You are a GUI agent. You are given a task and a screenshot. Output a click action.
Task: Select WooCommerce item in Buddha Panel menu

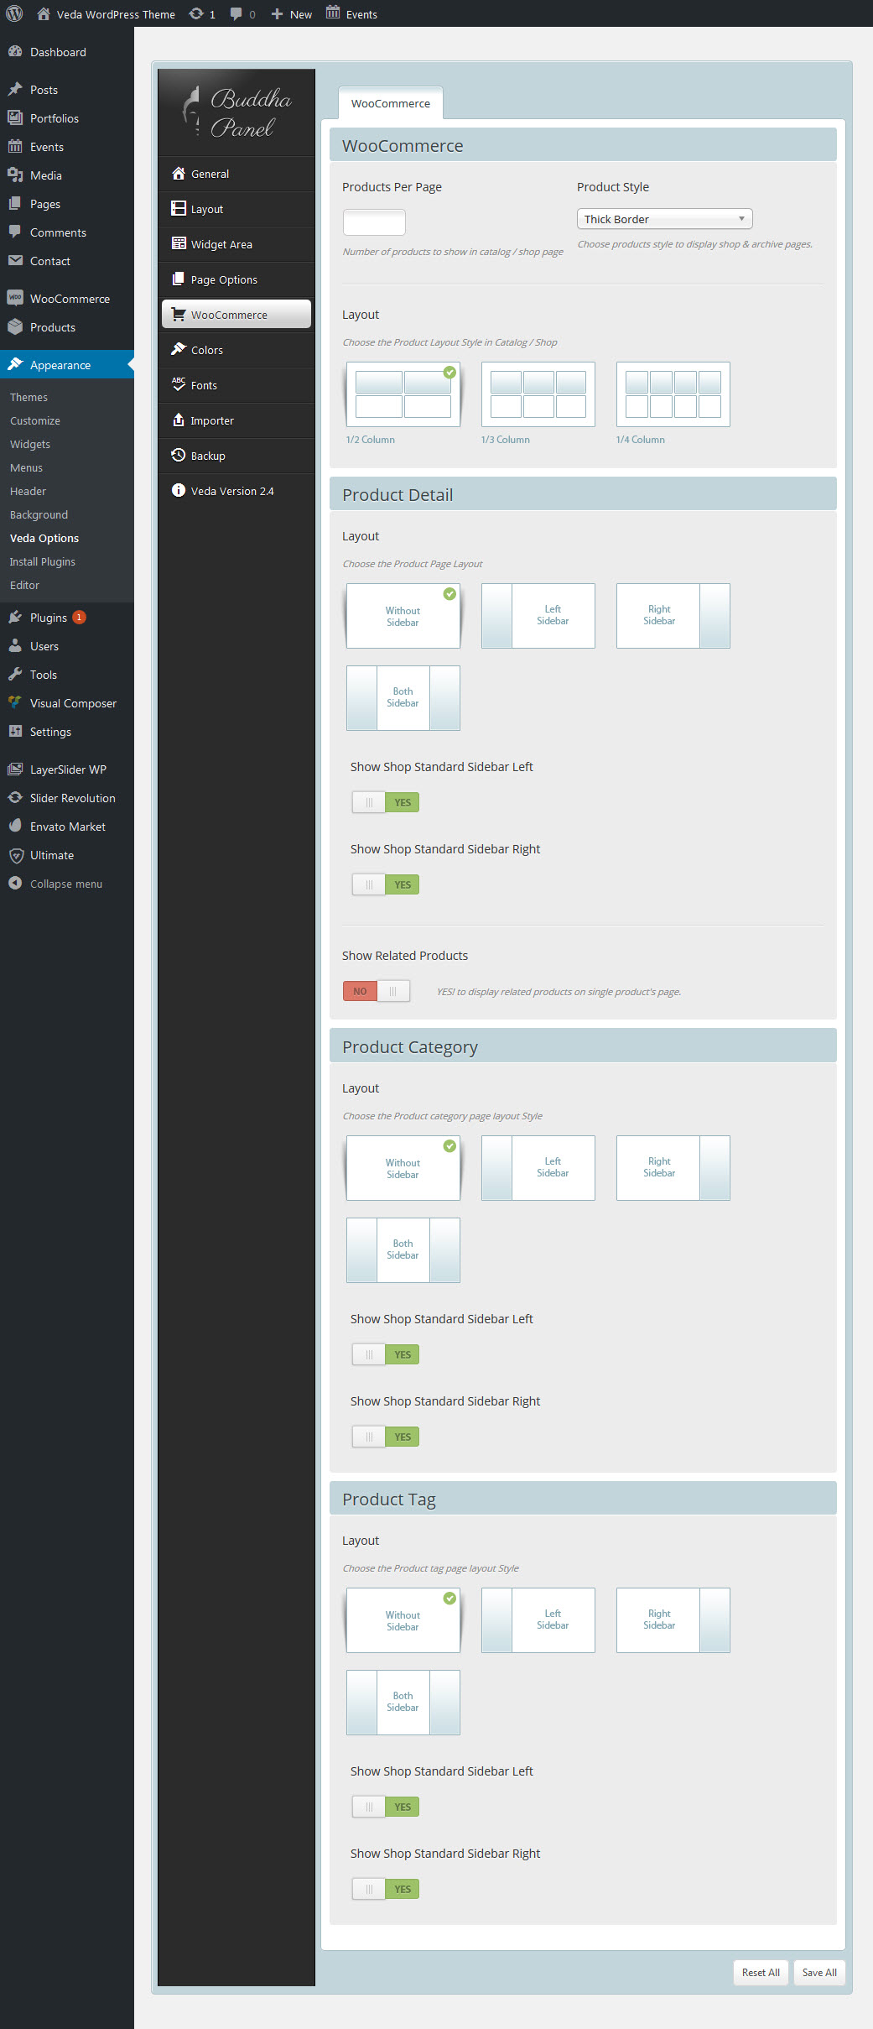236,314
